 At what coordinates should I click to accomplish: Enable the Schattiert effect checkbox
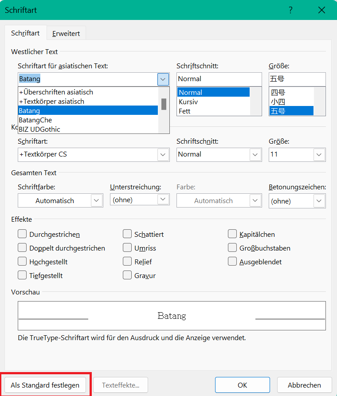click(x=127, y=234)
